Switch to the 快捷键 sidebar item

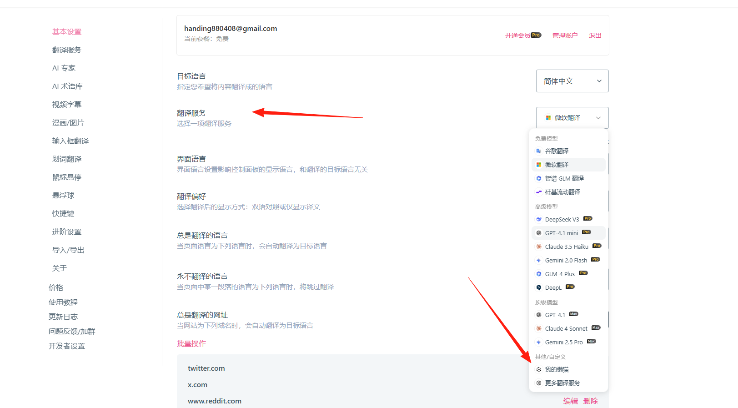tap(63, 214)
